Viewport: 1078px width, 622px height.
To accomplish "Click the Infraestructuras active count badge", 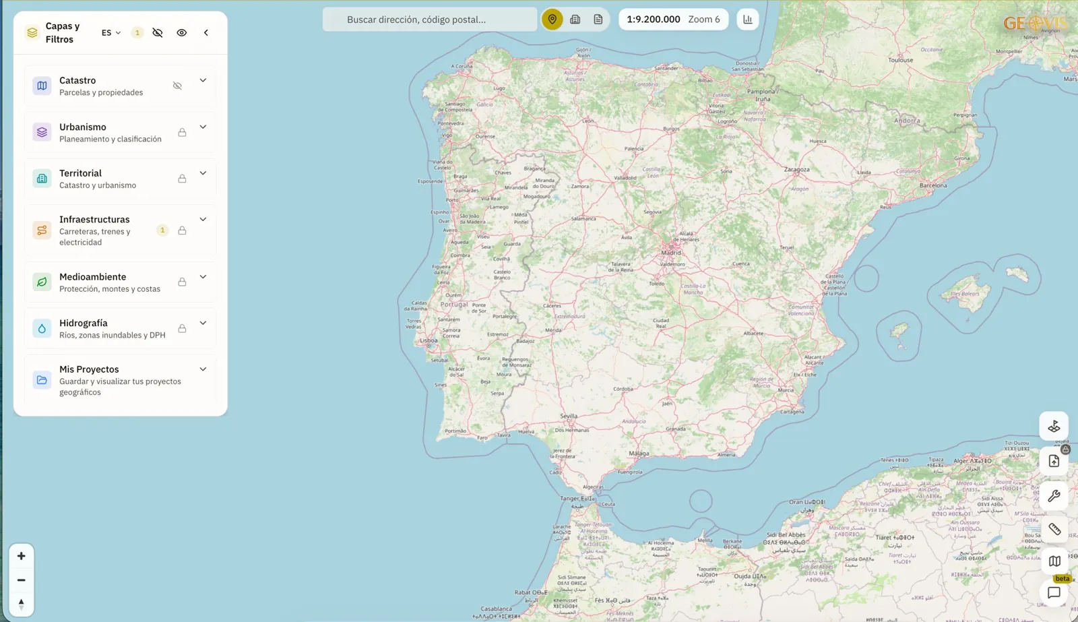I will click(162, 230).
